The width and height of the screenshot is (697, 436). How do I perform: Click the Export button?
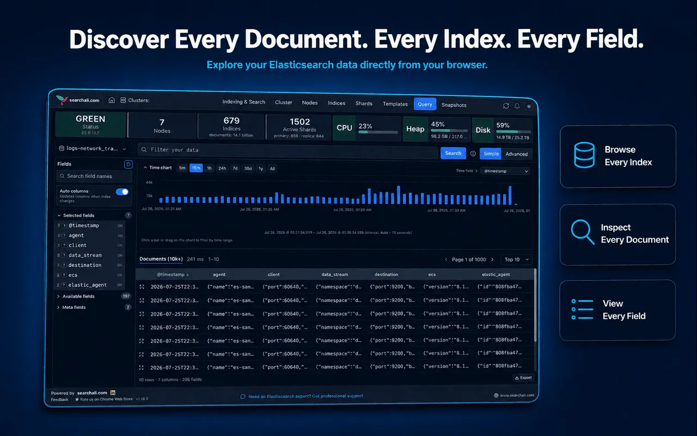(x=524, y=378)
